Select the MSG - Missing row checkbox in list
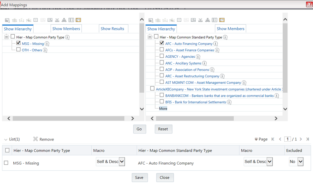313x185 pixels. click(6, 163)
